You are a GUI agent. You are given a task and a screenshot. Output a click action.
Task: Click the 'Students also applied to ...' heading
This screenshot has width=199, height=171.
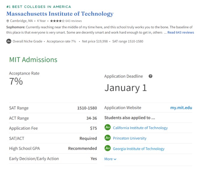(x=130, y=118)
